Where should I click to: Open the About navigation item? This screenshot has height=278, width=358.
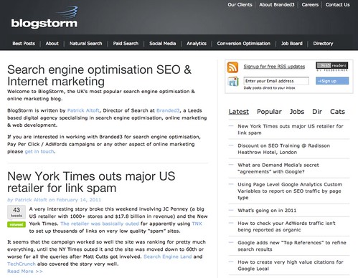pyautogui.click(x=52, y=44)
